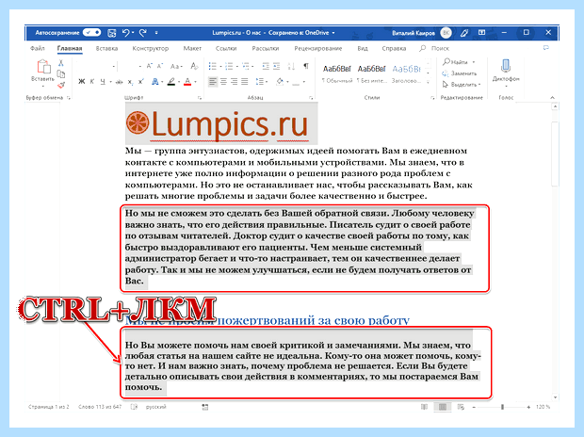Click the Save icon in title bar

[x=112, y=33]
